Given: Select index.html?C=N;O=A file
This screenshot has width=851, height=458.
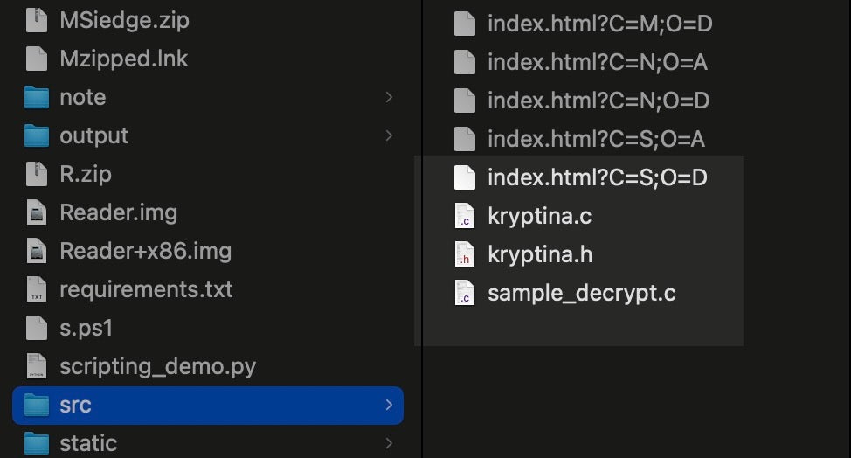Looking at the screenshot, I should pyautogui.click(x=597, y=62).
